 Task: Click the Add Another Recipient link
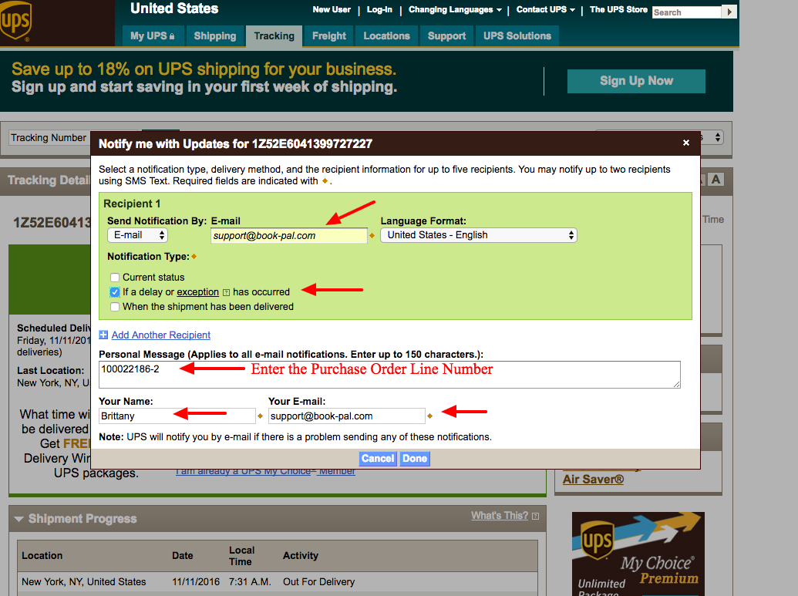tap(161, 335)
